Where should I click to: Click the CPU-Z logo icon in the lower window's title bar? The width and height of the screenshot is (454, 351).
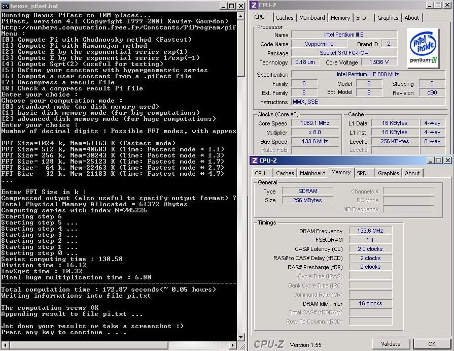[254, 161]
